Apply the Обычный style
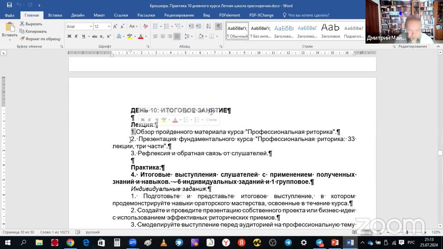443x249 pixels. point(237,31)
